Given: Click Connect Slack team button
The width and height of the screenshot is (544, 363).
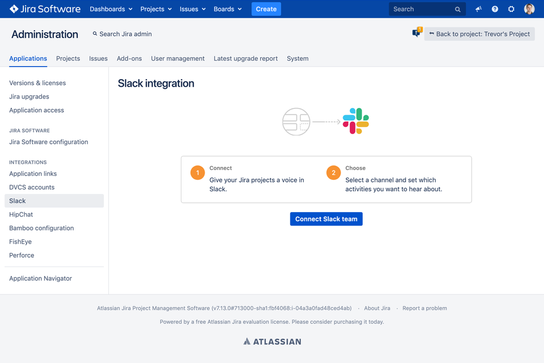Looking at the screenshot, I should pos(326,219).
